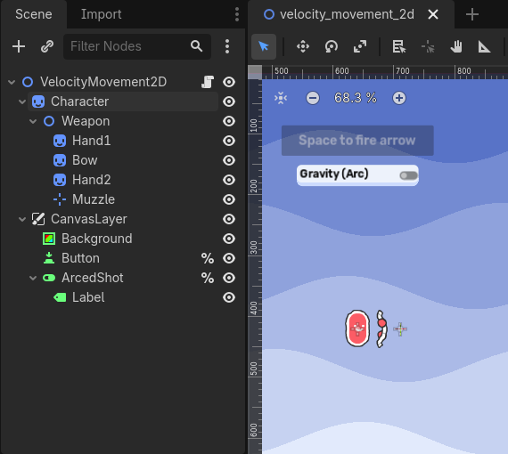Collapse the VelocityMovement2D root node
Screen dimensions: 508x454
pyautogui.click(x=12, y=82)
